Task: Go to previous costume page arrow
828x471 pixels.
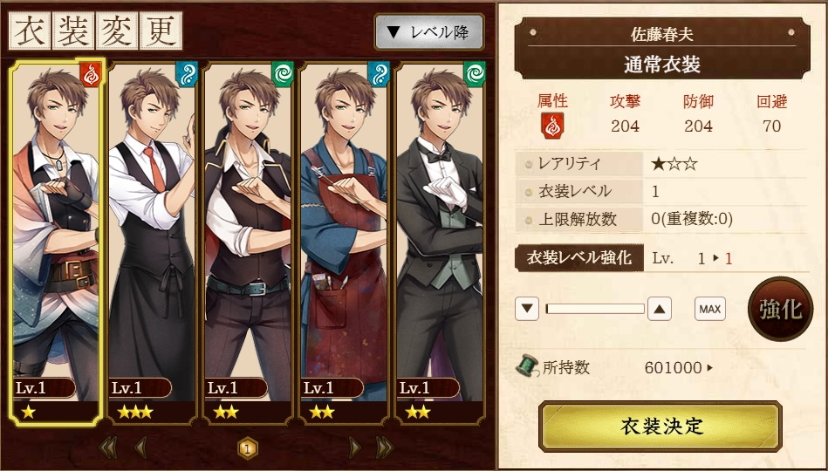Action: (x=140, y=447)
